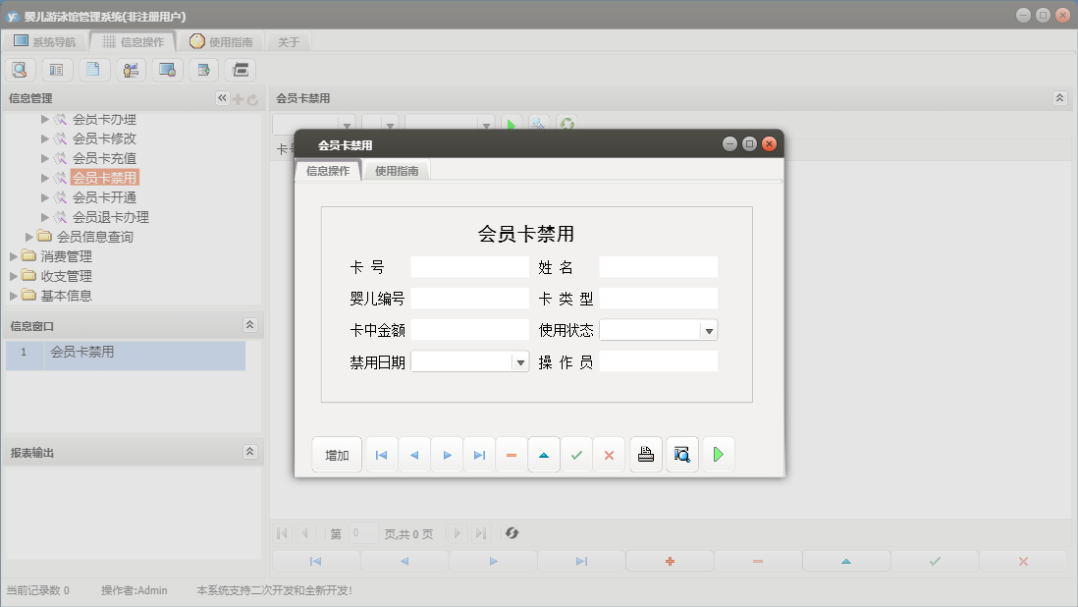This screenshot has height=607, width=1078.
Task: Click the 增加 button to add a record
Action: [337, 454]
